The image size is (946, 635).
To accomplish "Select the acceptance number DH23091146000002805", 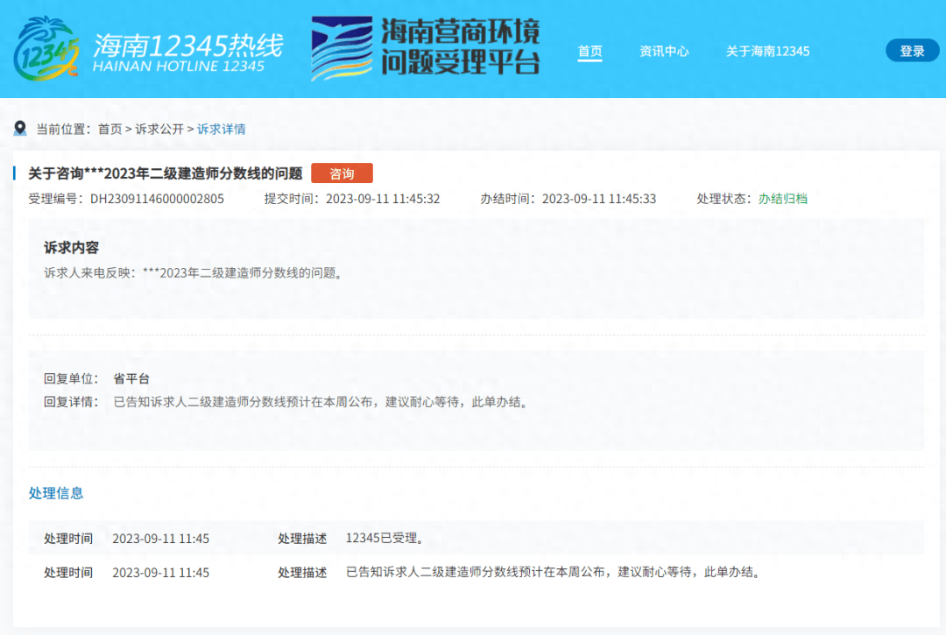I will coord(157,199).
